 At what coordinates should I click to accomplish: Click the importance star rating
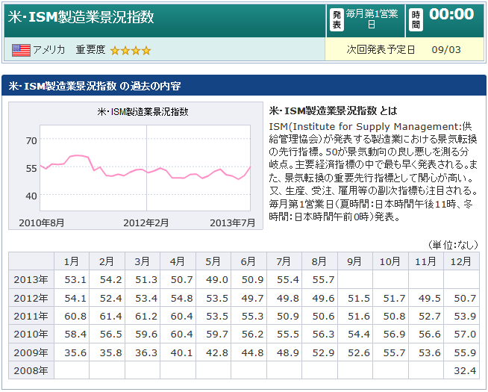[131, 51]
